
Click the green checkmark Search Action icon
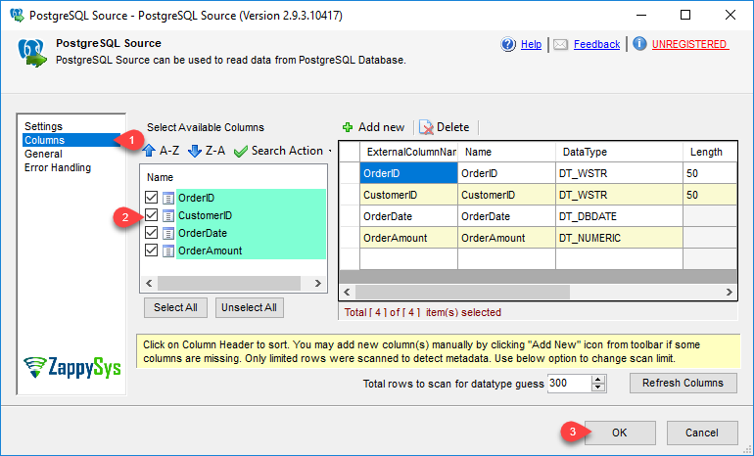[241, 152]
